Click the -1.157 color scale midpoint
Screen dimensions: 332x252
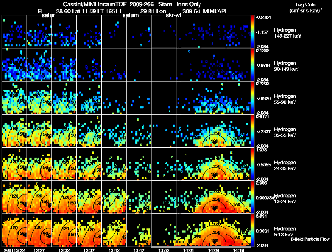point(263,32)
